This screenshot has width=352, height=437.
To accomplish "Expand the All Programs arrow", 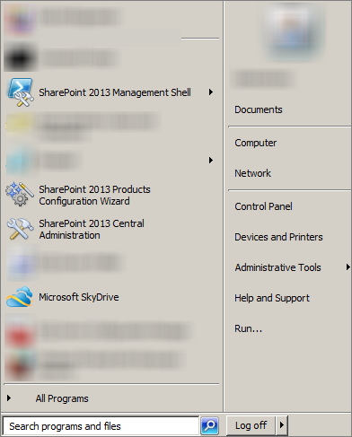I will click(x=9, y=398).
